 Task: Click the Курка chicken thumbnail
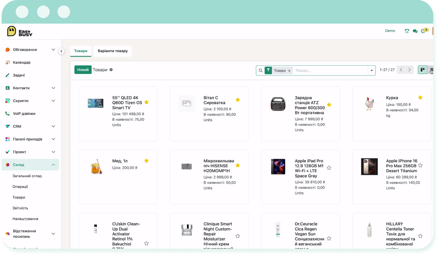pyautogui.click(x=369, y=104)
